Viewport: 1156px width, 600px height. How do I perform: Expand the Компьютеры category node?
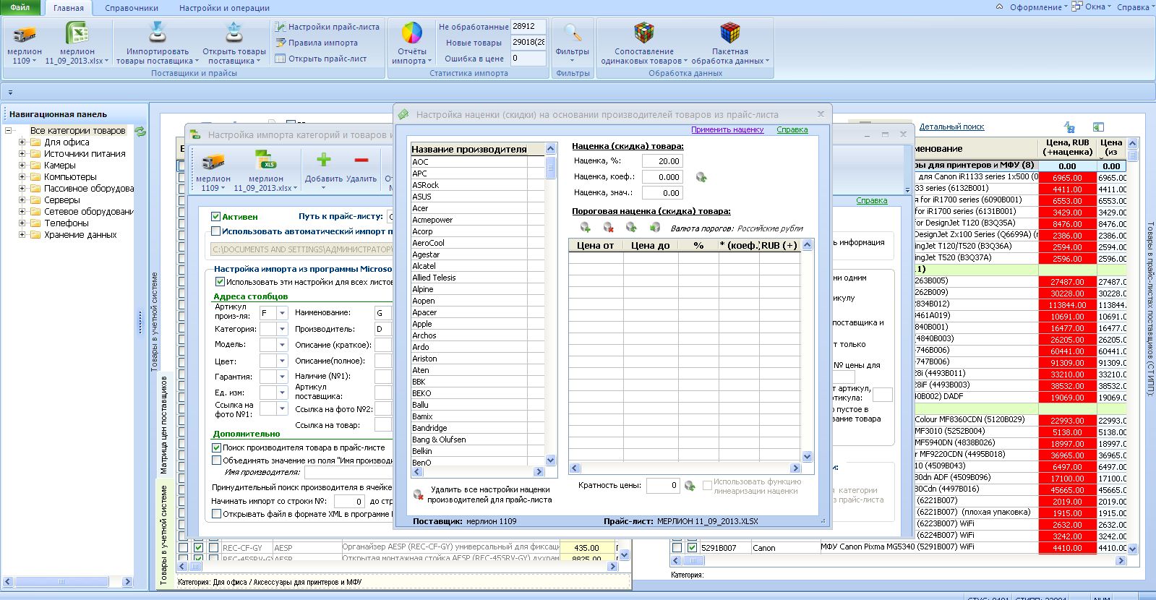tap(22, 177)
